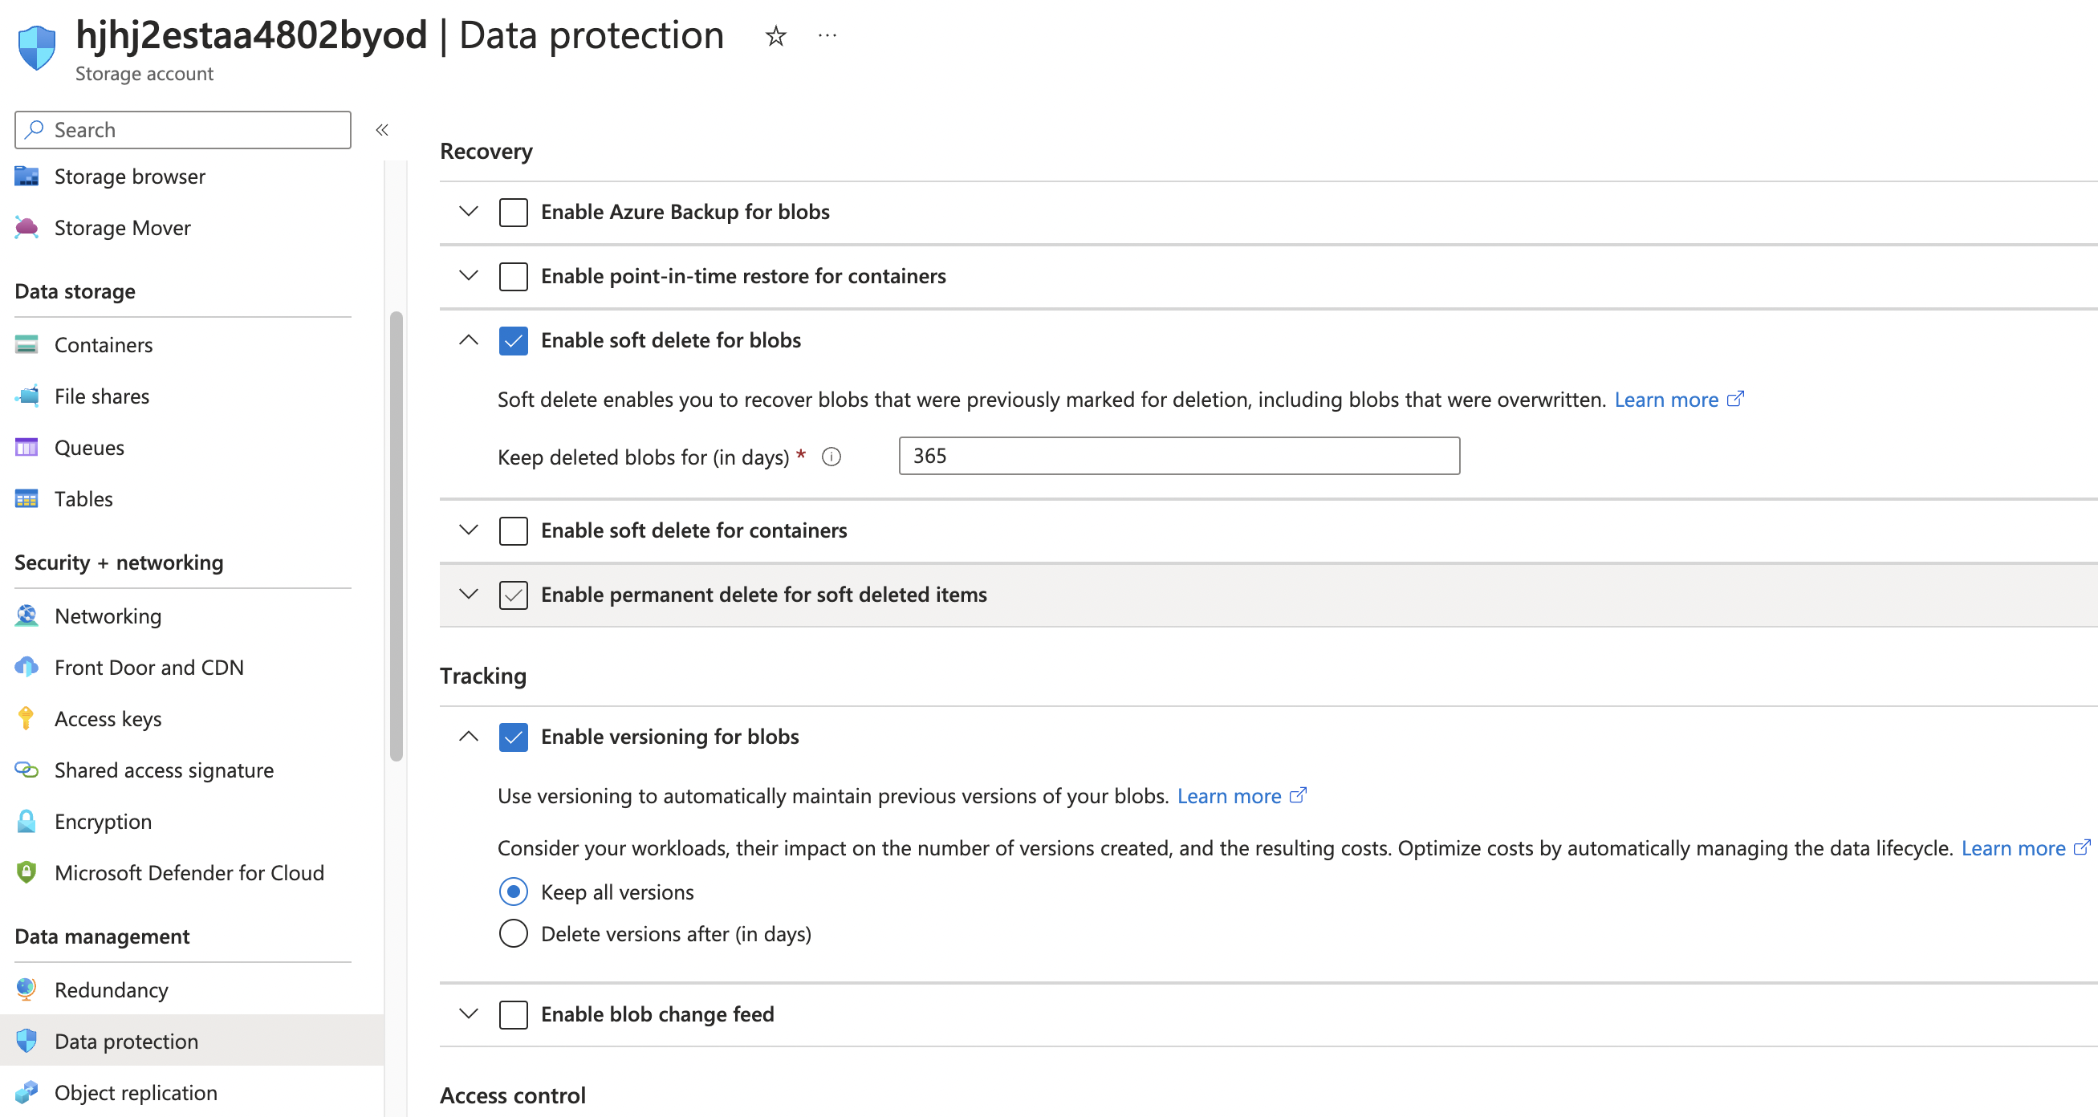Image resolution: width=2098 pixels, height=1117 pixels.
Task: Click the retention days field showing 365
Action: point(1179,456)
